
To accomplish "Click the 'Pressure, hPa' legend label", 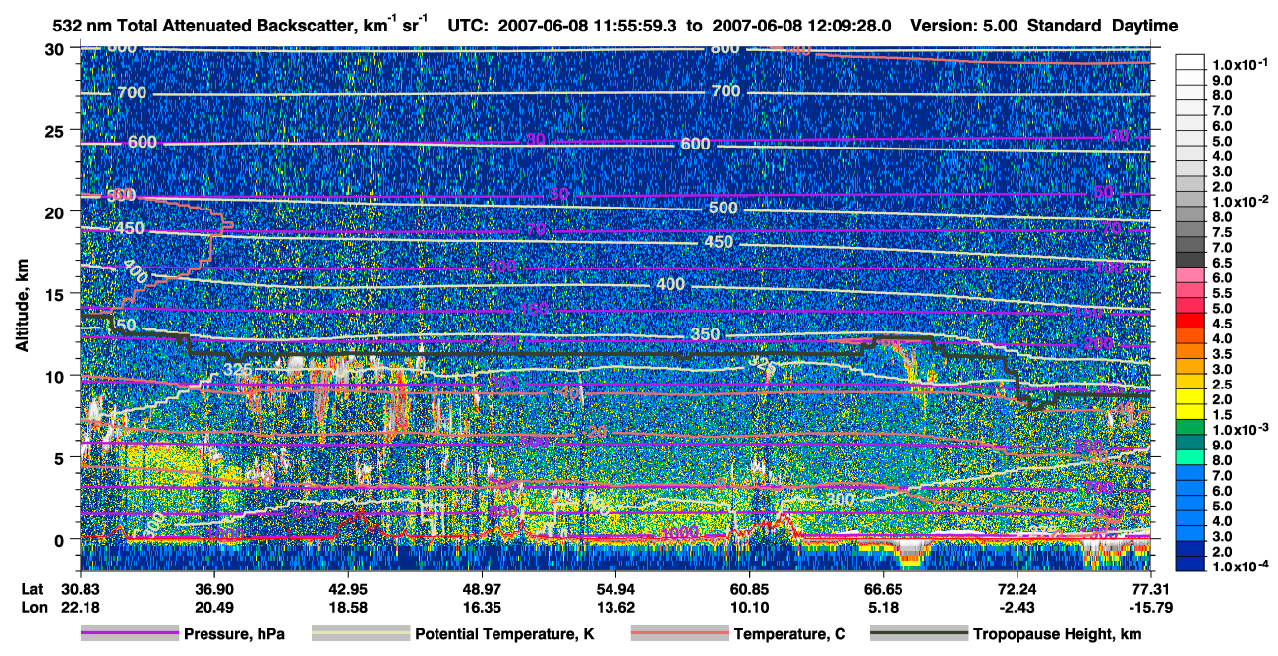I will click(x=234, y=635).
